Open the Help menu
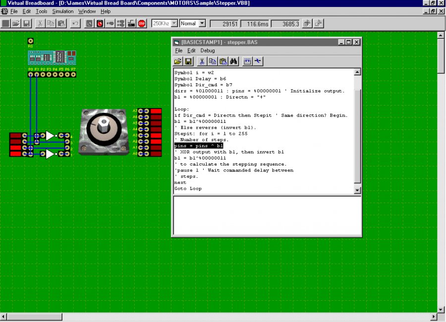The image size is (446, 322). click(106, 11)
